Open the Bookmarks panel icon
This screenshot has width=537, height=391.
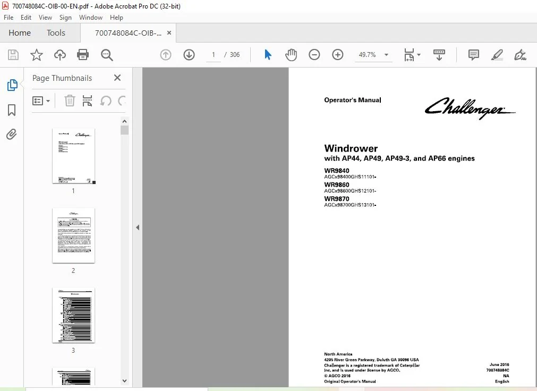point(12,110)
